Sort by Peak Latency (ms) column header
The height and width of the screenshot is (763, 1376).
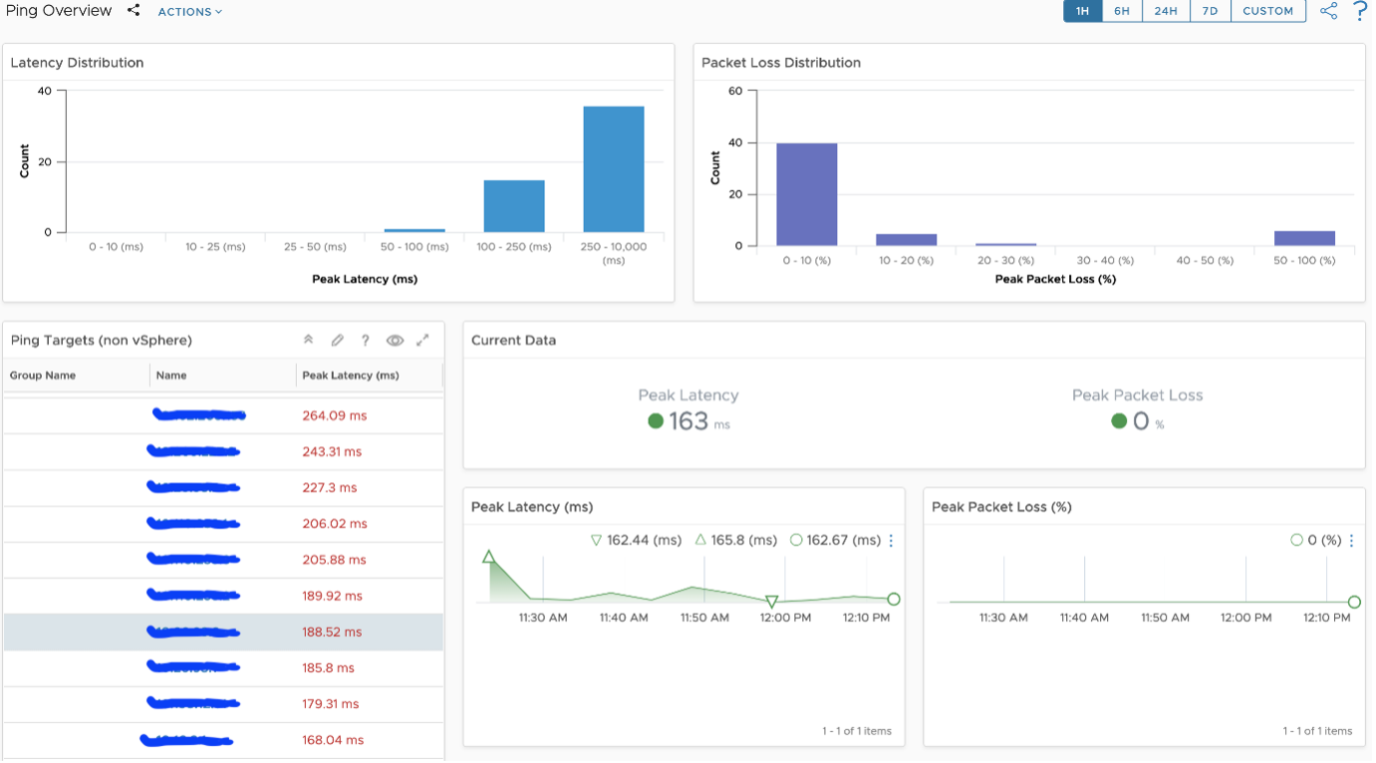pos(351,376)
